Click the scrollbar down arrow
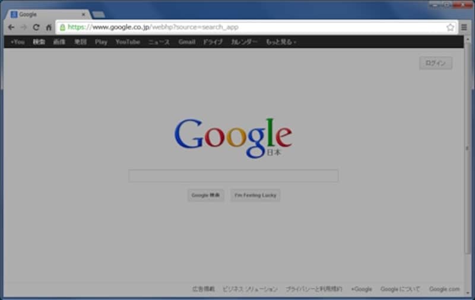Screen dimensions: 475x300 click(467, 293)
